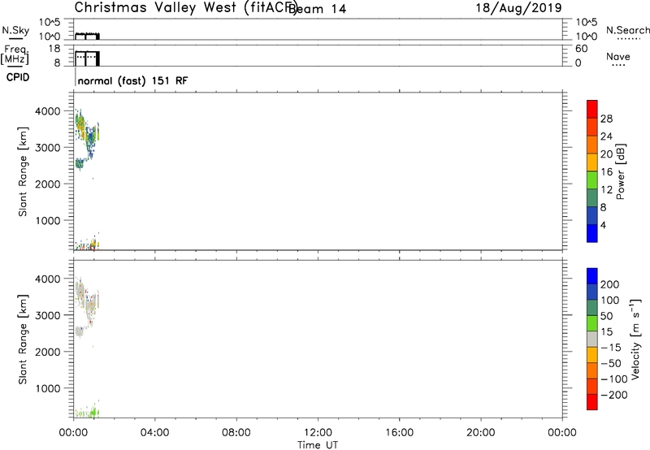
Task: Click the gray −15 to 15 Velocity colorbar segment
Action: point(592,339)
